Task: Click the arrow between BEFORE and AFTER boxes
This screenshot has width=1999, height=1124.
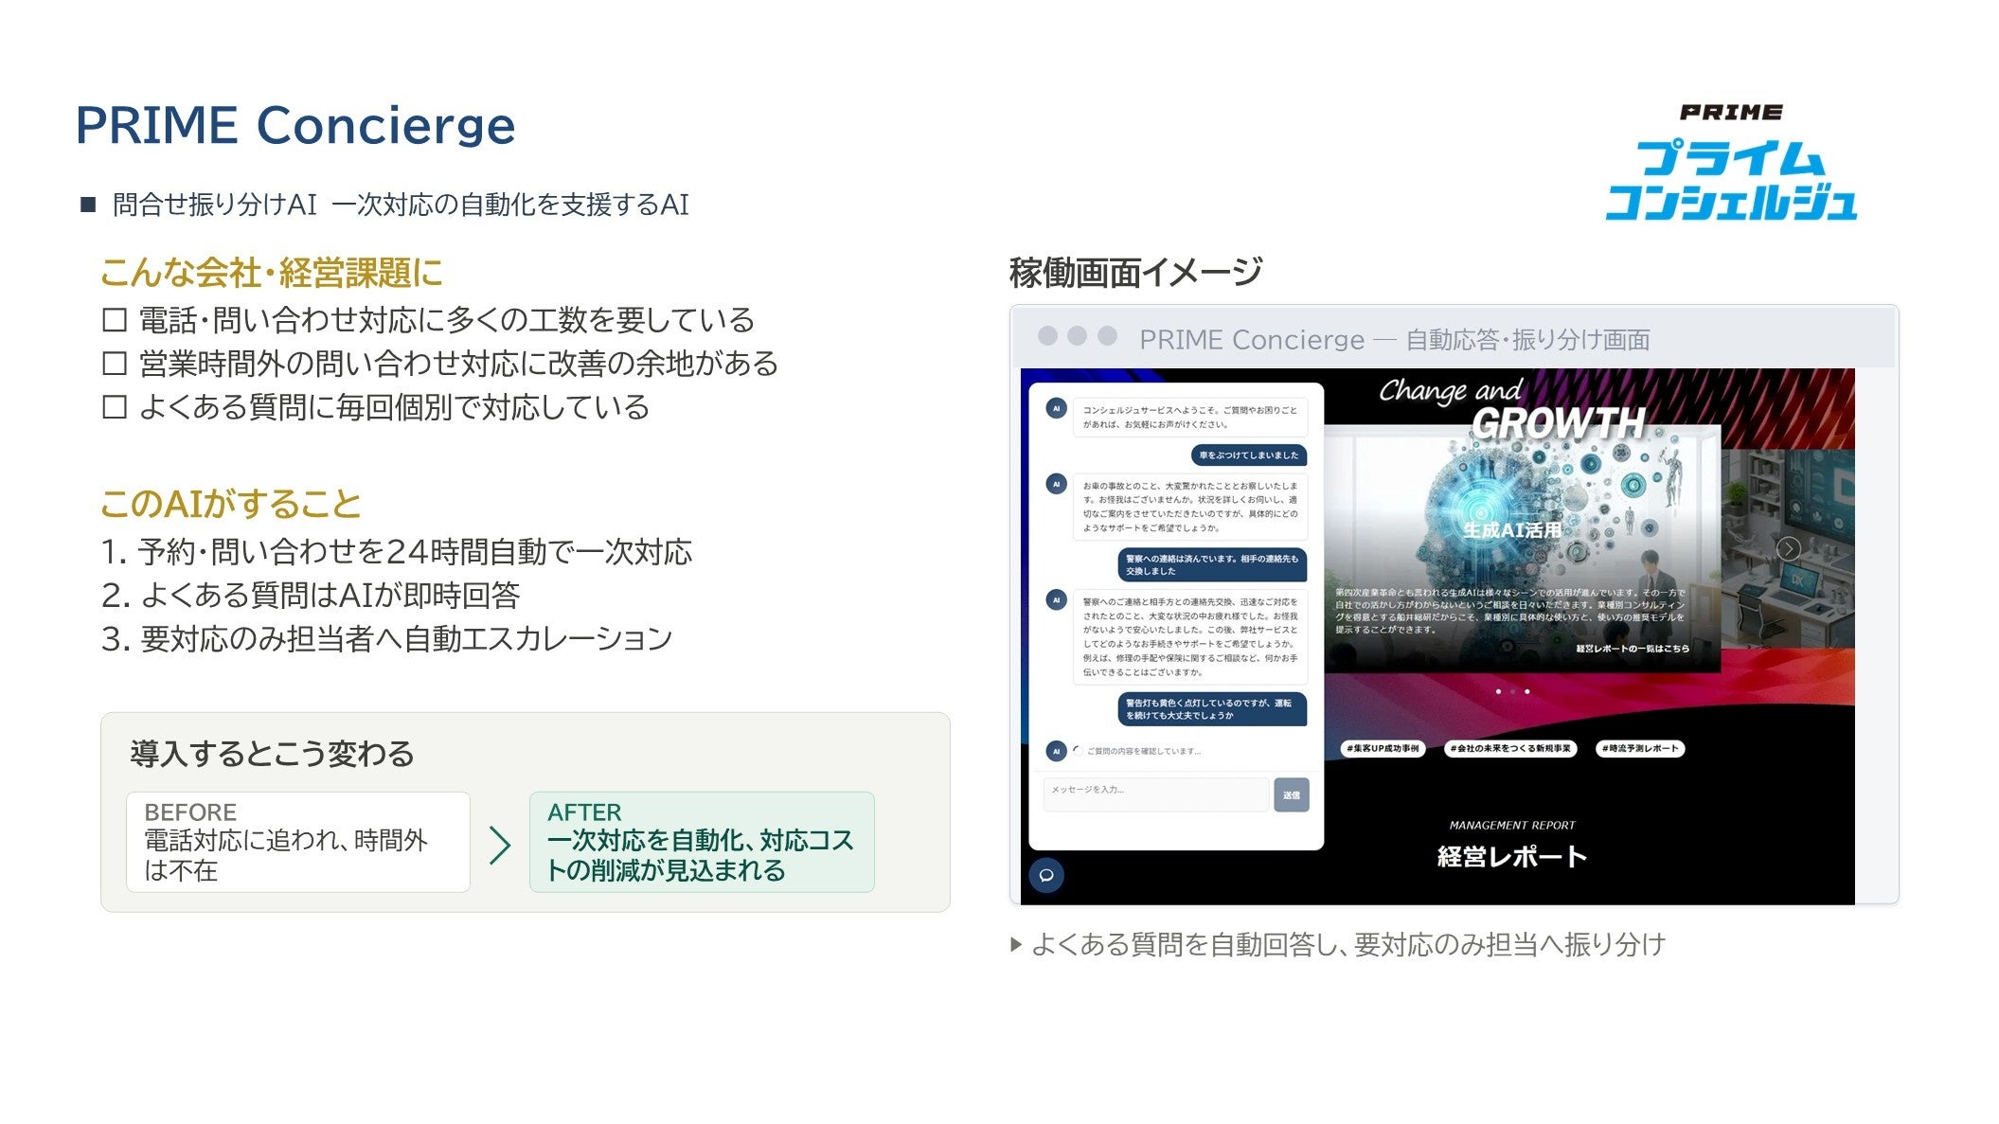Action: point(500,845)
